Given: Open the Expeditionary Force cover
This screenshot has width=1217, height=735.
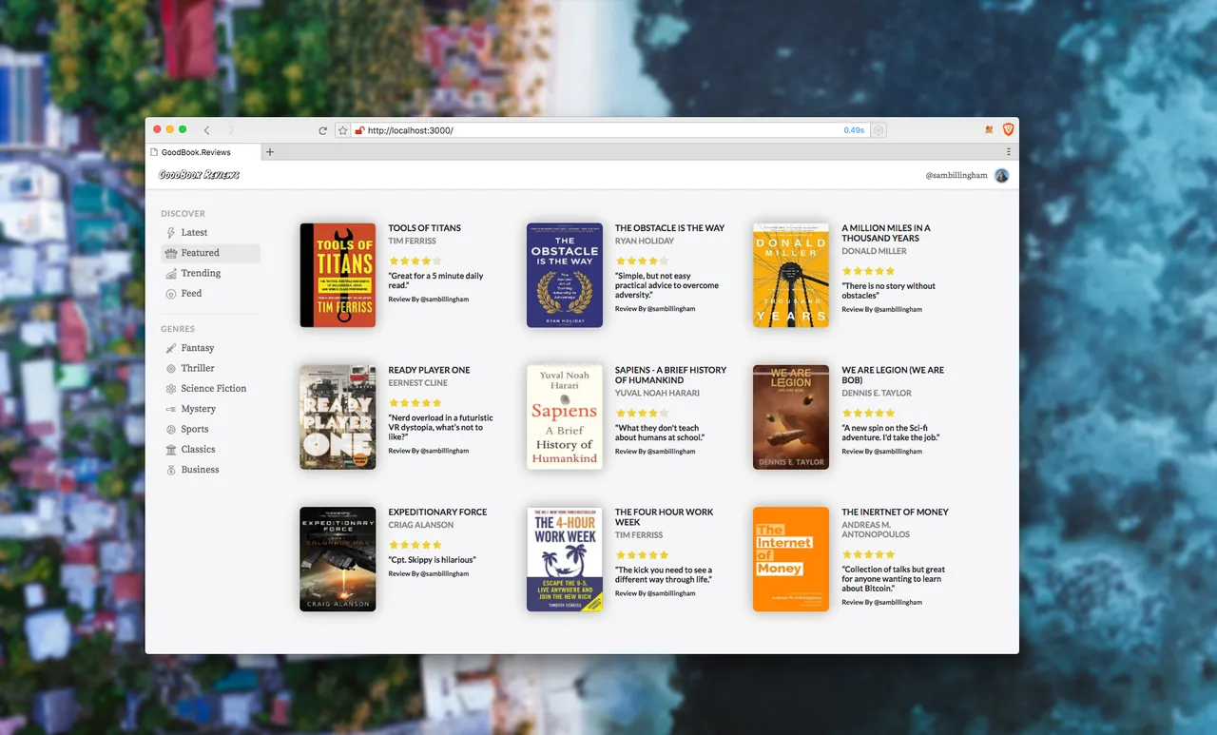Looking at the screenshot, I should click(338, 559).
